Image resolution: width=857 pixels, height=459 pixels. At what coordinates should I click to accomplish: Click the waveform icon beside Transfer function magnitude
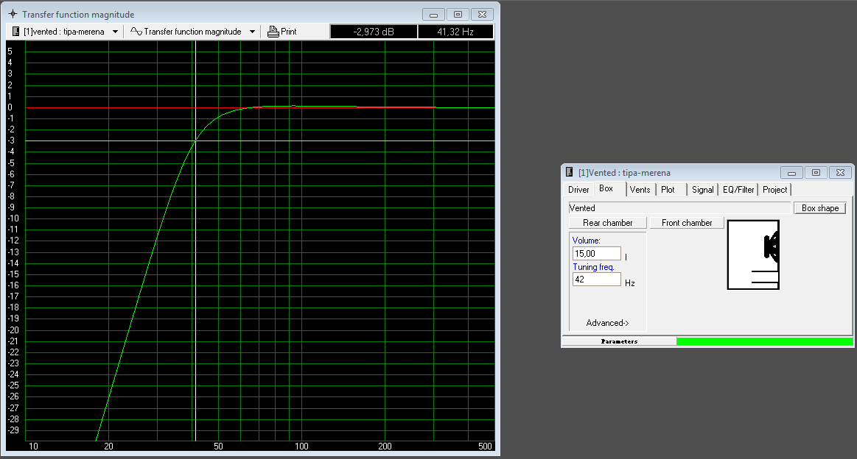pyautogui.click(x=136, y=32)
